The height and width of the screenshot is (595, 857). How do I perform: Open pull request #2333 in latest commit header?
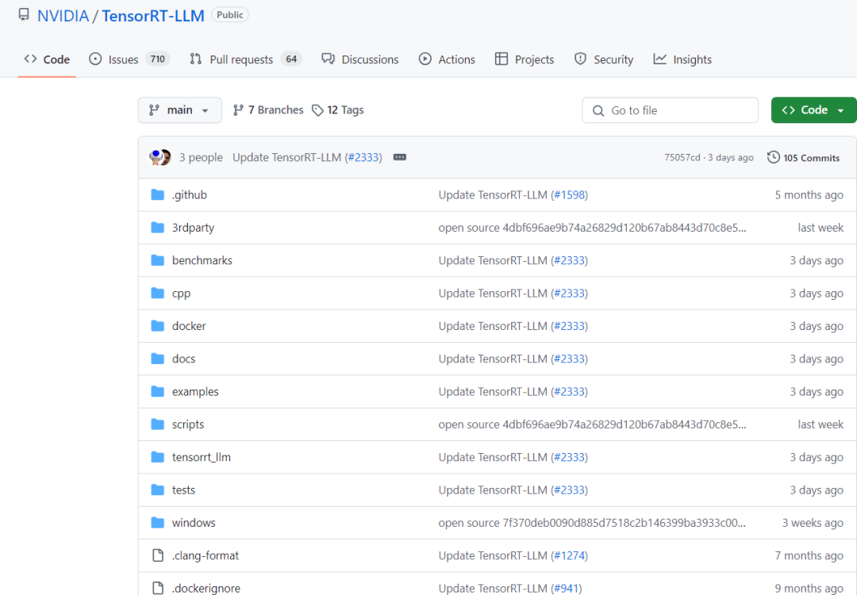[363, 157]
